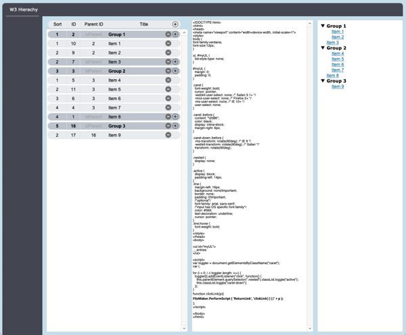The width and height of the screenshot is (406, 335).
Task: Click the list scrollbar up arrow
Action: 184,33
